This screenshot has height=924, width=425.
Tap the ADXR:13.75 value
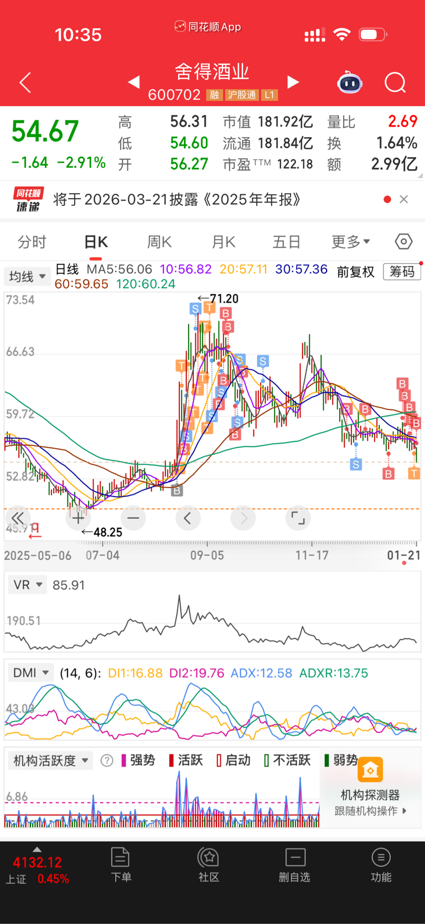(x=334, y=673)
